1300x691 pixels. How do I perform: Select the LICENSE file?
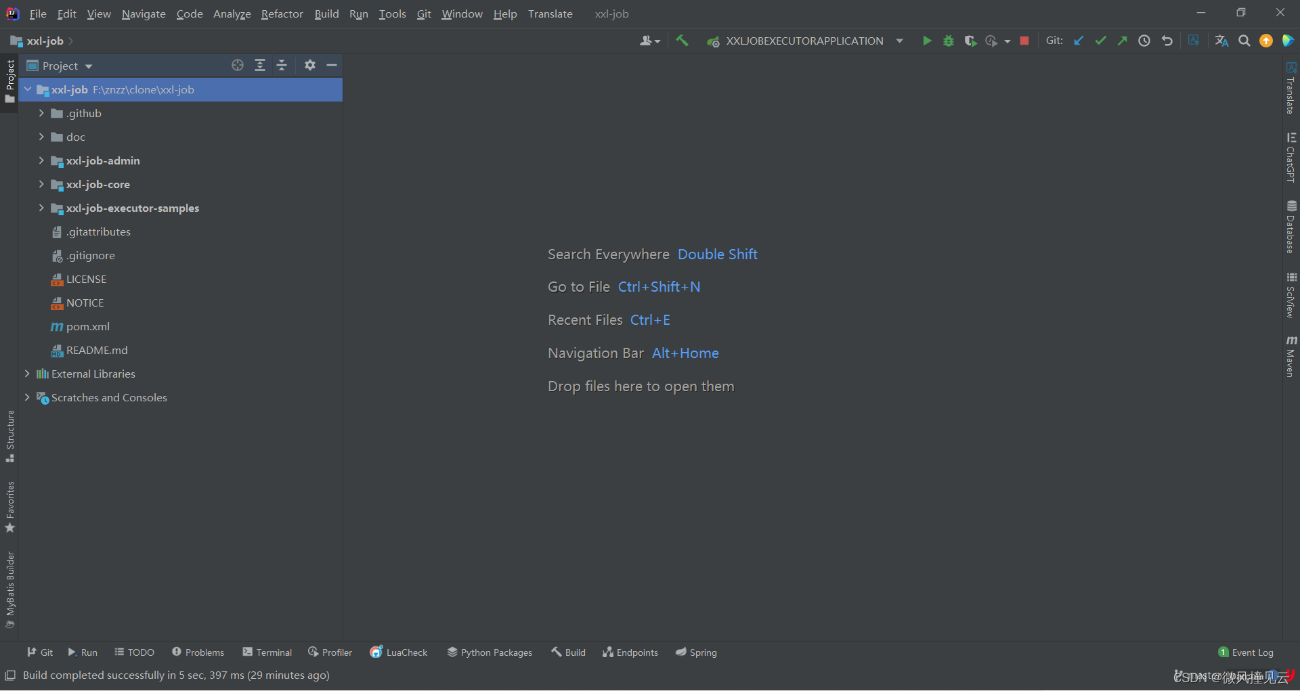pyautogui.click(x=86, y=279)
